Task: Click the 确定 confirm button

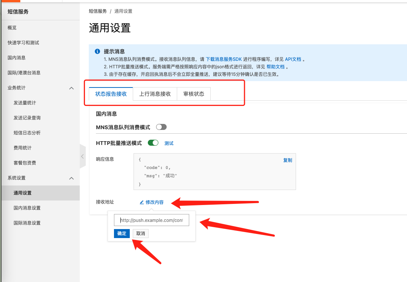Action: 122,234
